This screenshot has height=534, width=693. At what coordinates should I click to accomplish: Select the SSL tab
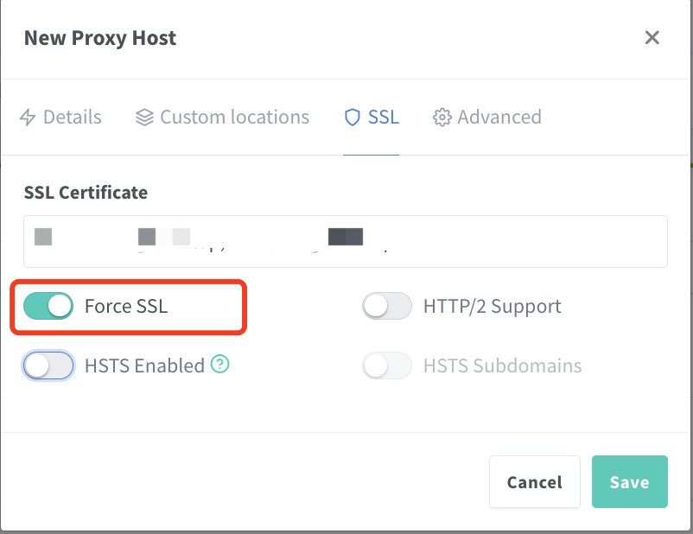click(x=371, y=117)
